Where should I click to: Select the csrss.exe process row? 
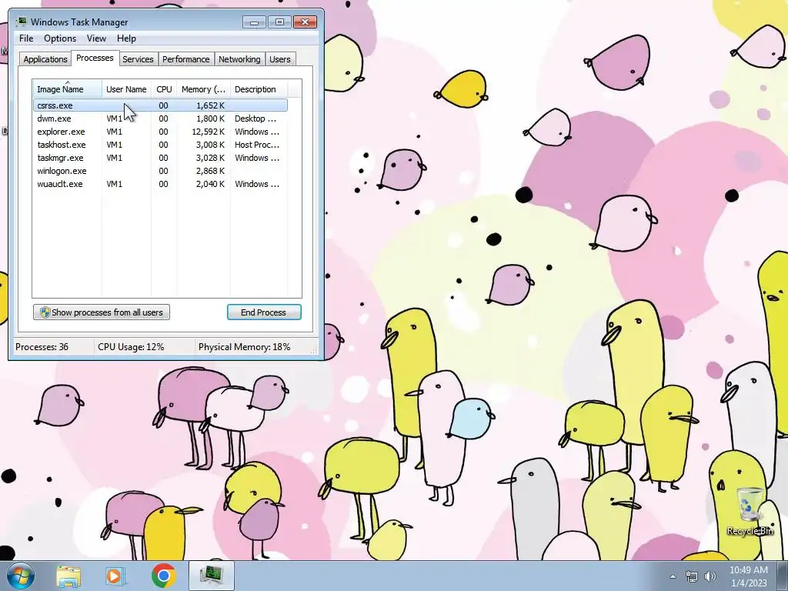tap(160, 105)
